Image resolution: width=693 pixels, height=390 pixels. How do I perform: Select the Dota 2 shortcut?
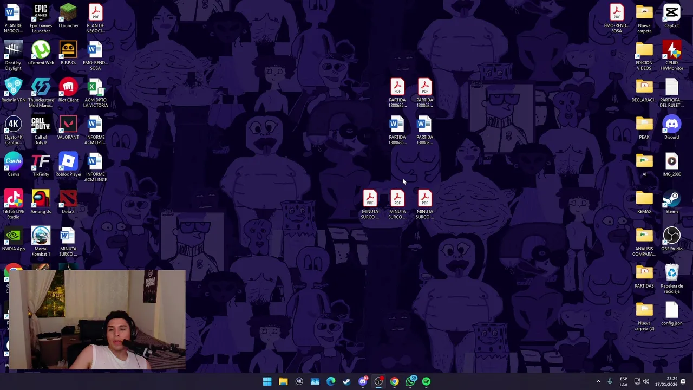coord(68,203)
